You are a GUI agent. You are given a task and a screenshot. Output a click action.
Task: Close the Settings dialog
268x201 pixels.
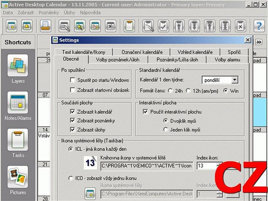click(x=248, y=40)
